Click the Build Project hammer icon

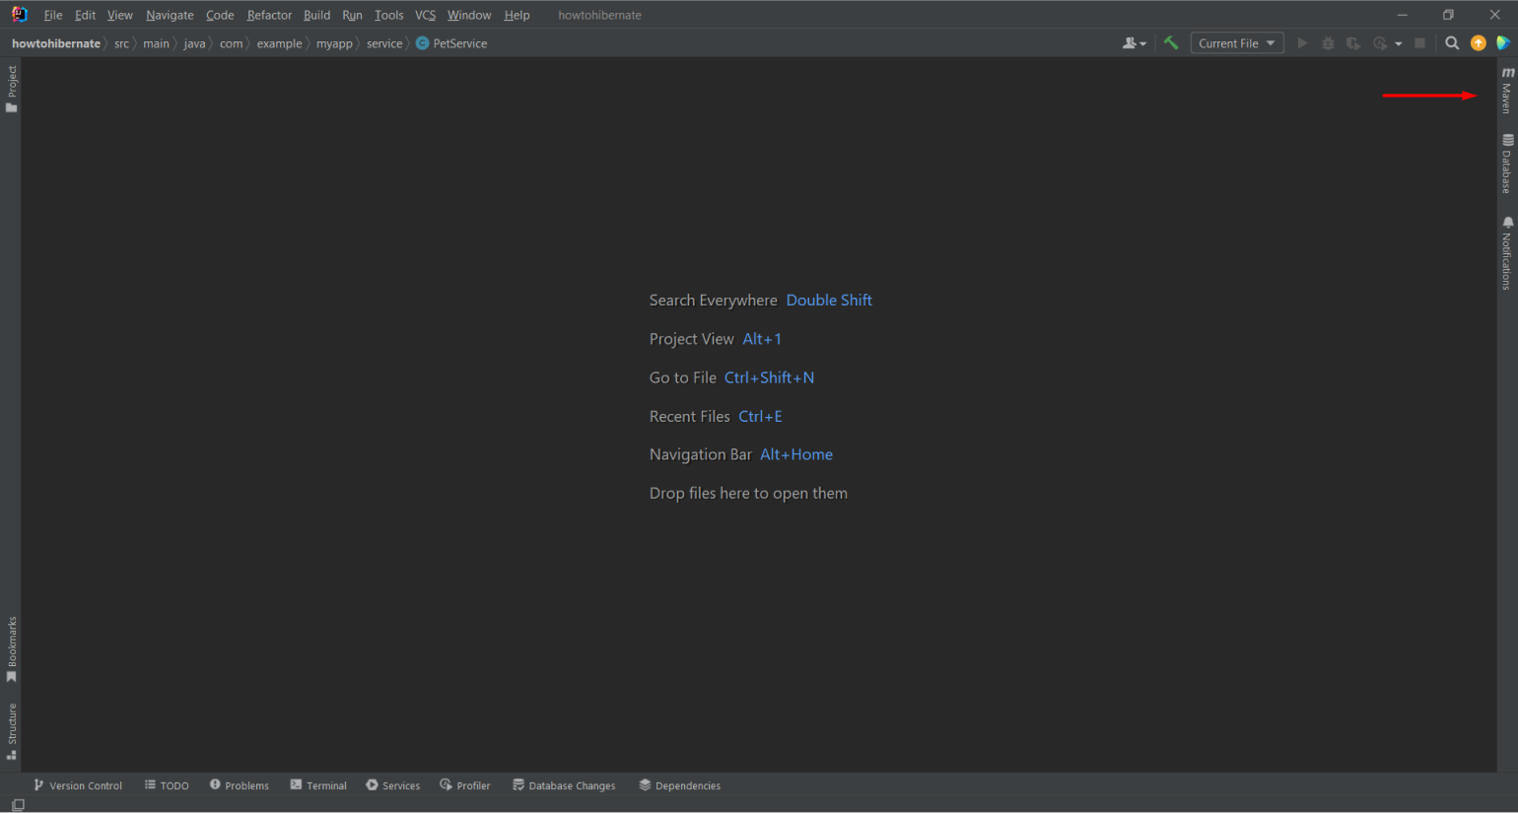1171,43
